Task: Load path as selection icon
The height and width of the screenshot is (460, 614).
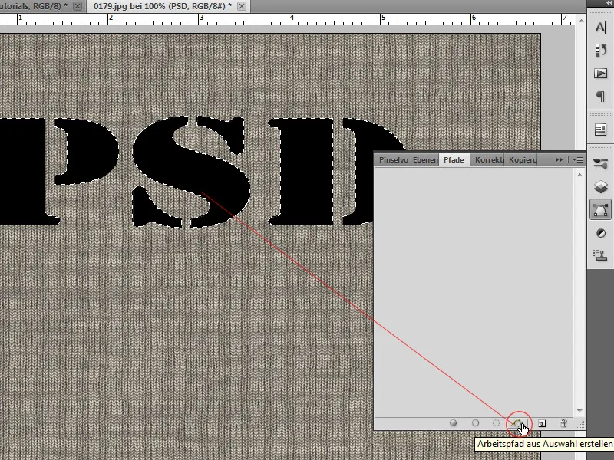Action: 496,423
